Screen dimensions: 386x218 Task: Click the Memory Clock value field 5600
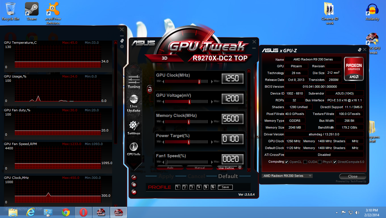click(232, 119)
